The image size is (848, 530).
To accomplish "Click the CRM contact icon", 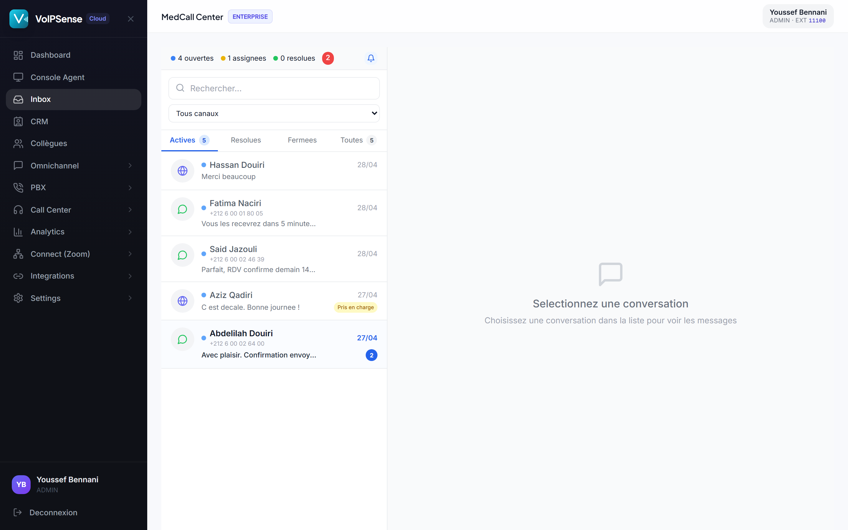I will [x=18, y=122].
